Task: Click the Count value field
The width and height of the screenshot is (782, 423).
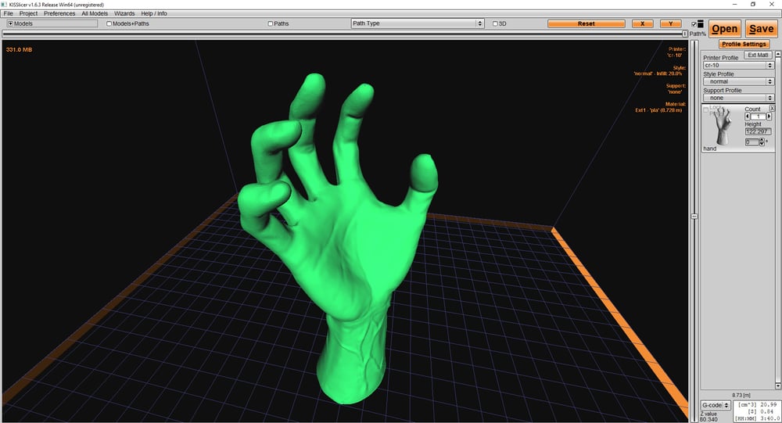Action: tap(758, 117)
